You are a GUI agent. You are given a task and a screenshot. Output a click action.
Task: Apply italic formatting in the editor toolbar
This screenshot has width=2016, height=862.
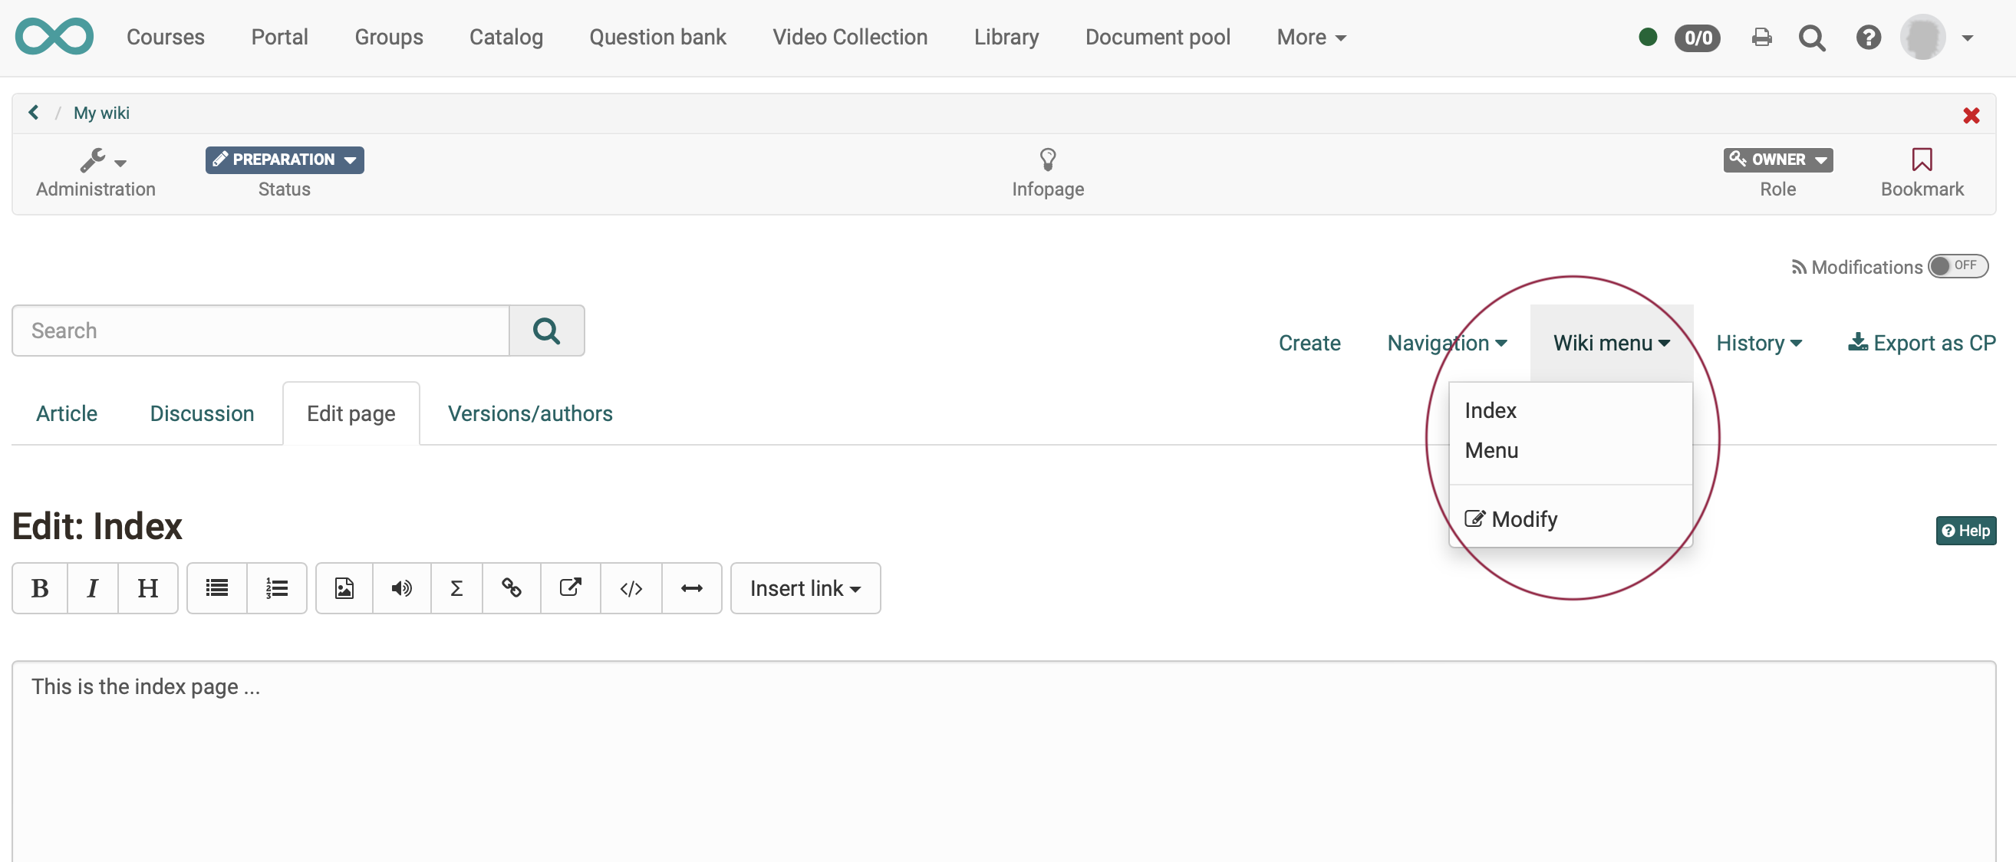(x=92, y=588)
